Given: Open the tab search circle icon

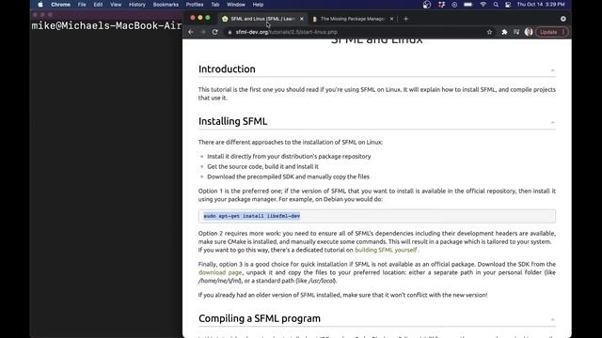Looking at the screenshot, I should [563, 19].
